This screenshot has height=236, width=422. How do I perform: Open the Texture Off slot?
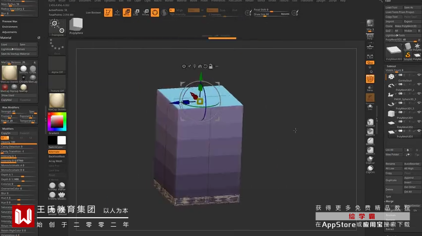57,83
